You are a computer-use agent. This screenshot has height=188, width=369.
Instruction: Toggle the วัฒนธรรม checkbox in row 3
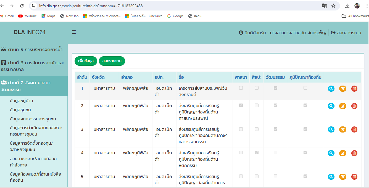pyautogui.click(x=275, y=129)
